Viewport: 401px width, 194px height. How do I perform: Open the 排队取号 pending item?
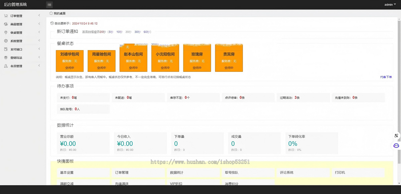[x=84, y=109]
